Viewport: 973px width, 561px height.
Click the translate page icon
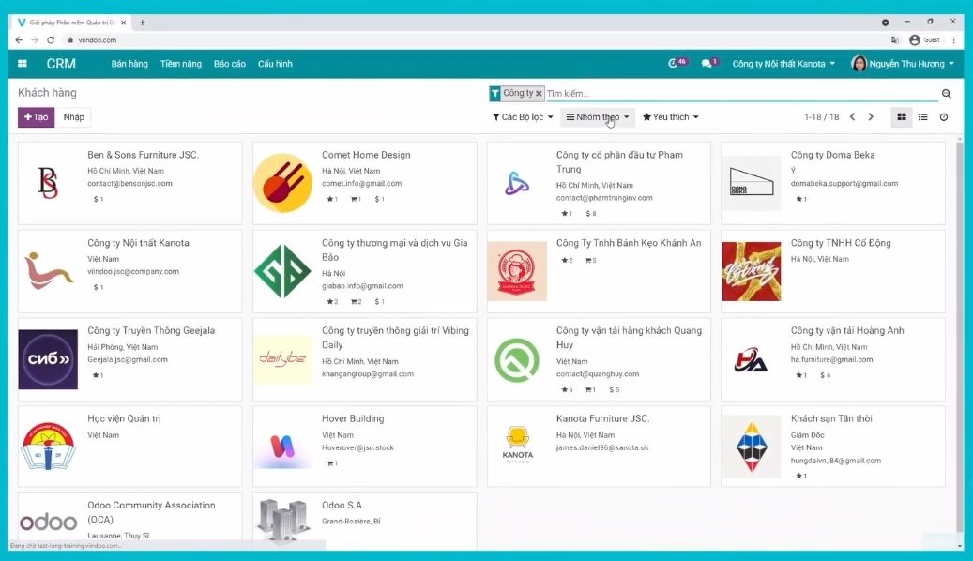(x=894, y=39)
